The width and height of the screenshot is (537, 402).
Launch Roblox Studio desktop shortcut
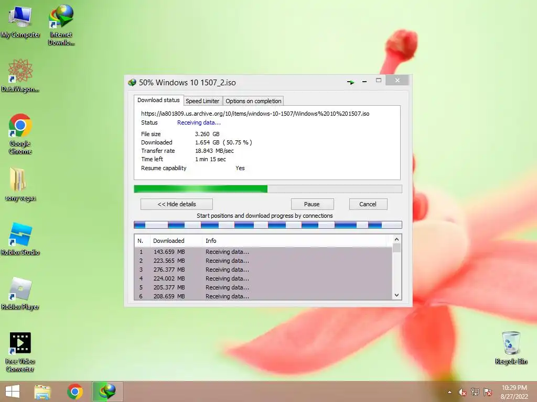point(20,239)
